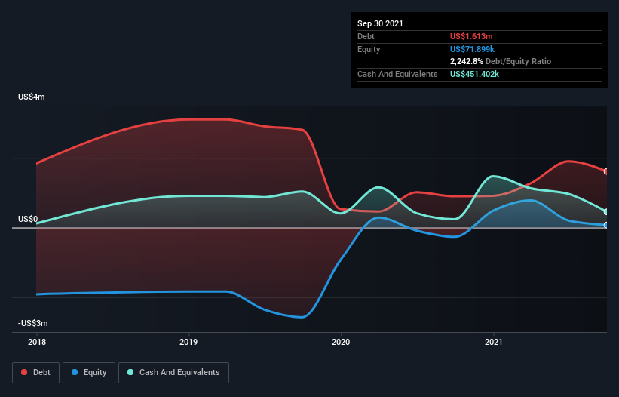Viewport: 619px width, 397px height.
Task: Click the teal Cash end-point marker
Action: (x=606, y=212)
